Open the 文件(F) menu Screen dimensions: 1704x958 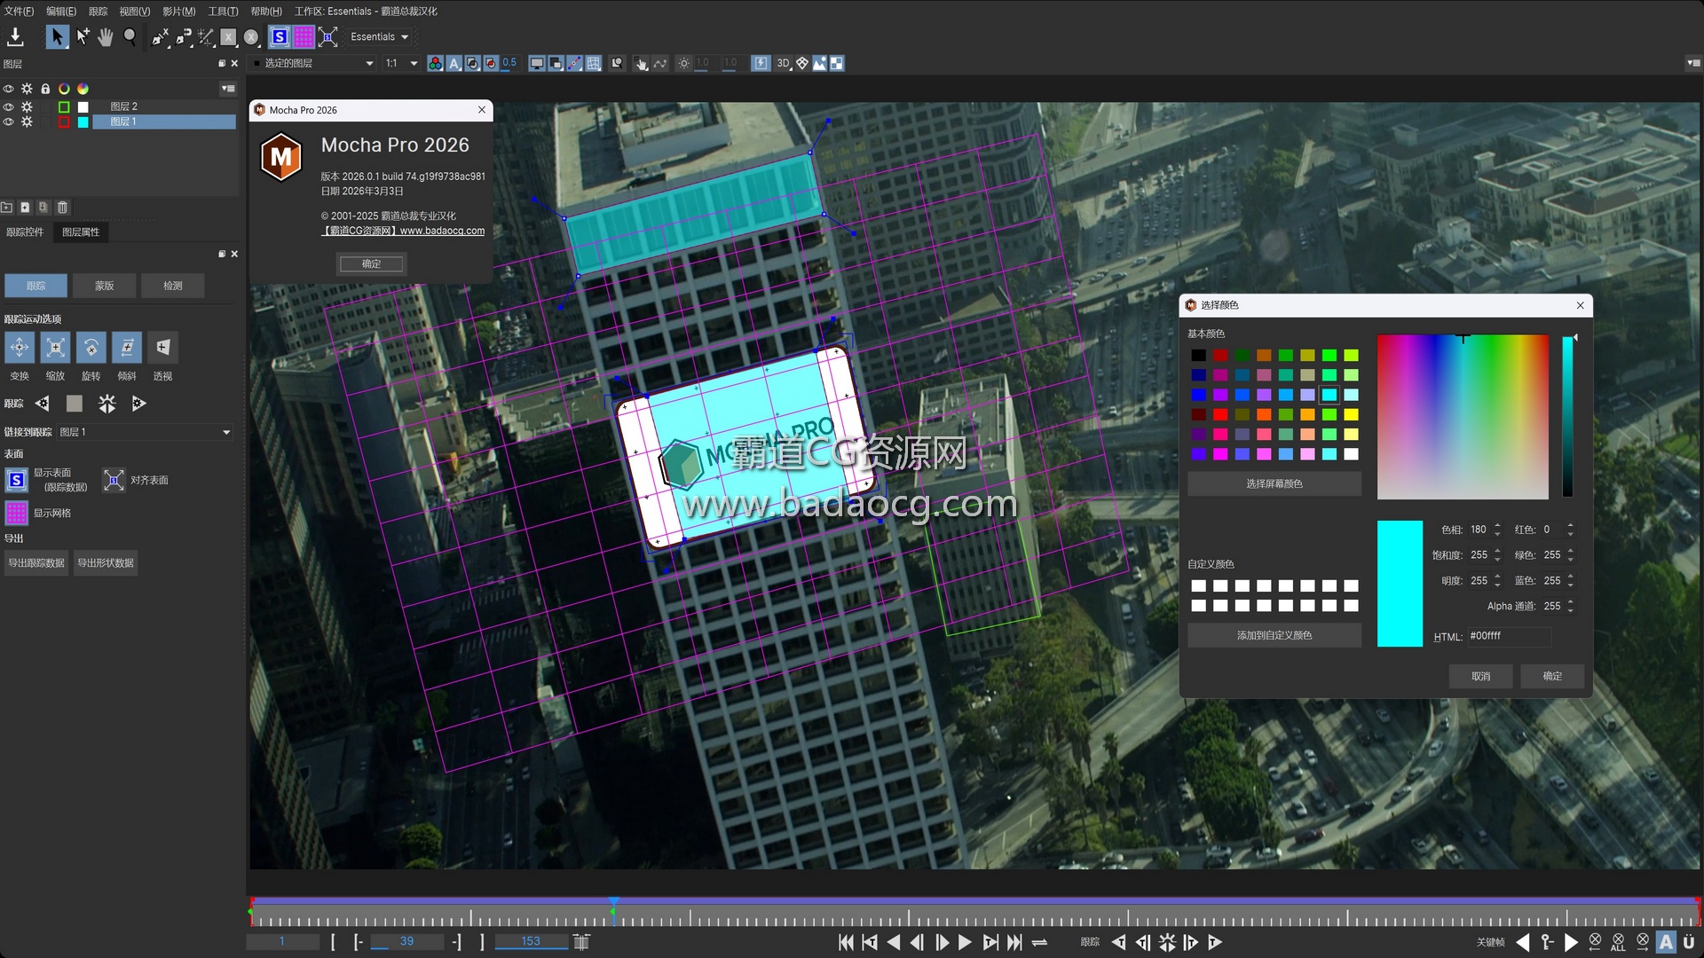coord(19,11)
